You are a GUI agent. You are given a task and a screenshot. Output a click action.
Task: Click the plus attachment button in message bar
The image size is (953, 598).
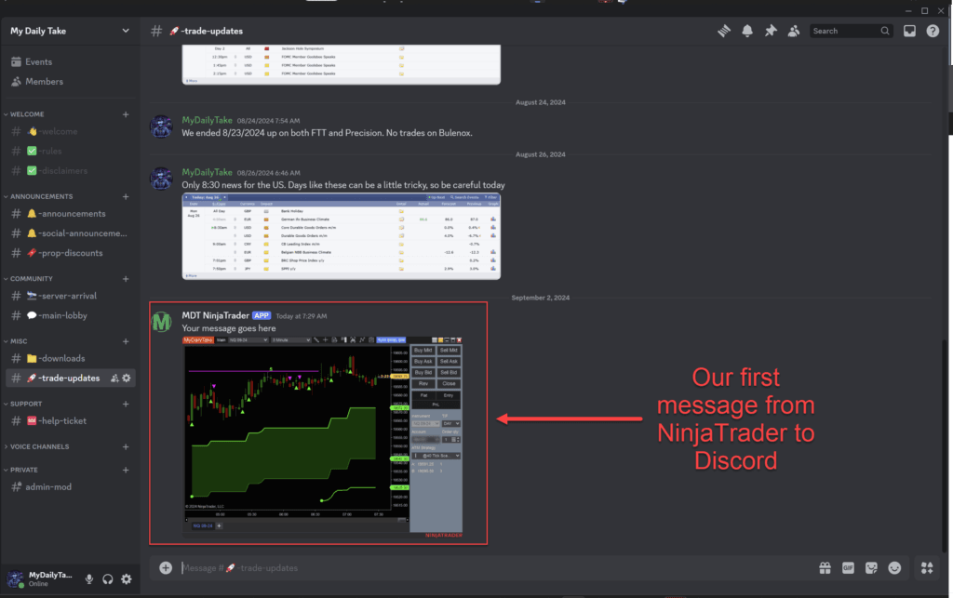coord(166,567)
